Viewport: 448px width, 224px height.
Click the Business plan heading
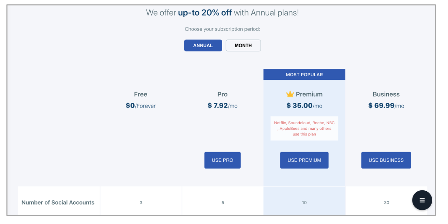pos(386,94)
